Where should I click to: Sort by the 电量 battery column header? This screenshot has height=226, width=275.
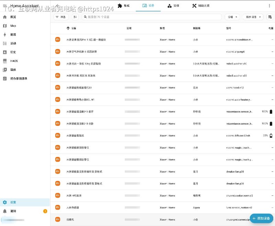pyautogui.click(x=271, y=28)
